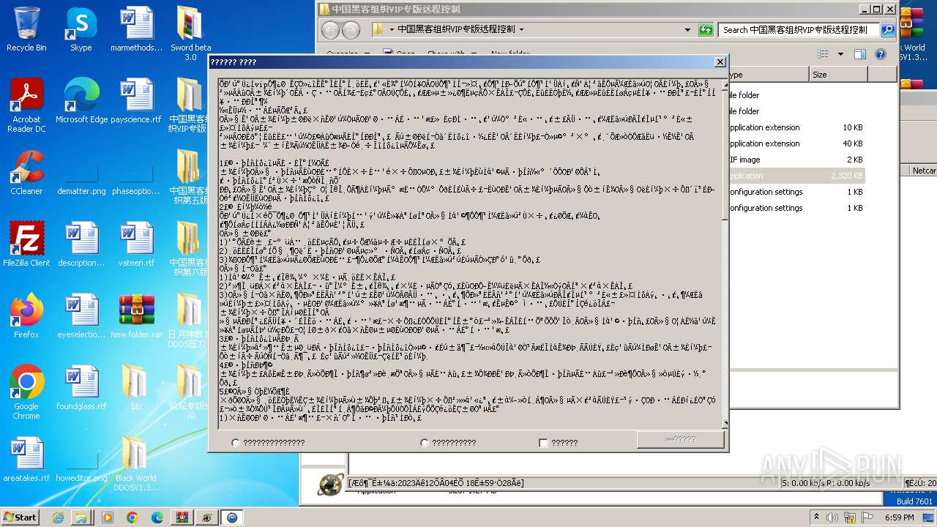This screenshot has width=937, height=527.
Task: Open the Recycle Bin desktop icon
Action: pos(26,29)
